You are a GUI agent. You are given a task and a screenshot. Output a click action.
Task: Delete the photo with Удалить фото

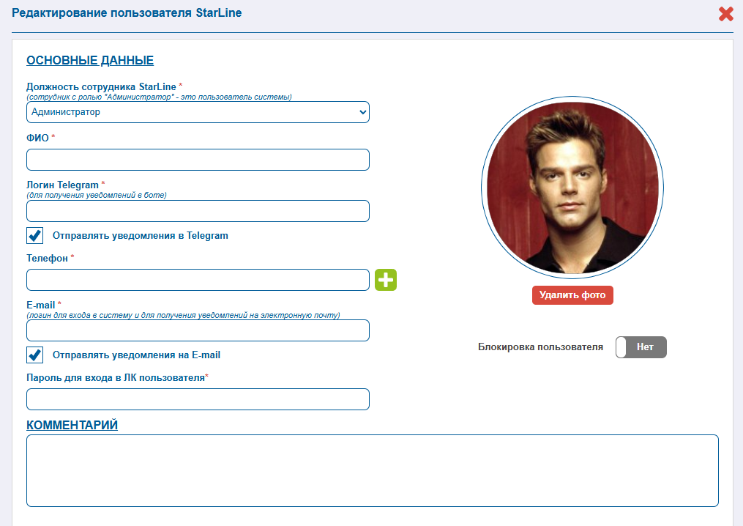coord(572,295)
